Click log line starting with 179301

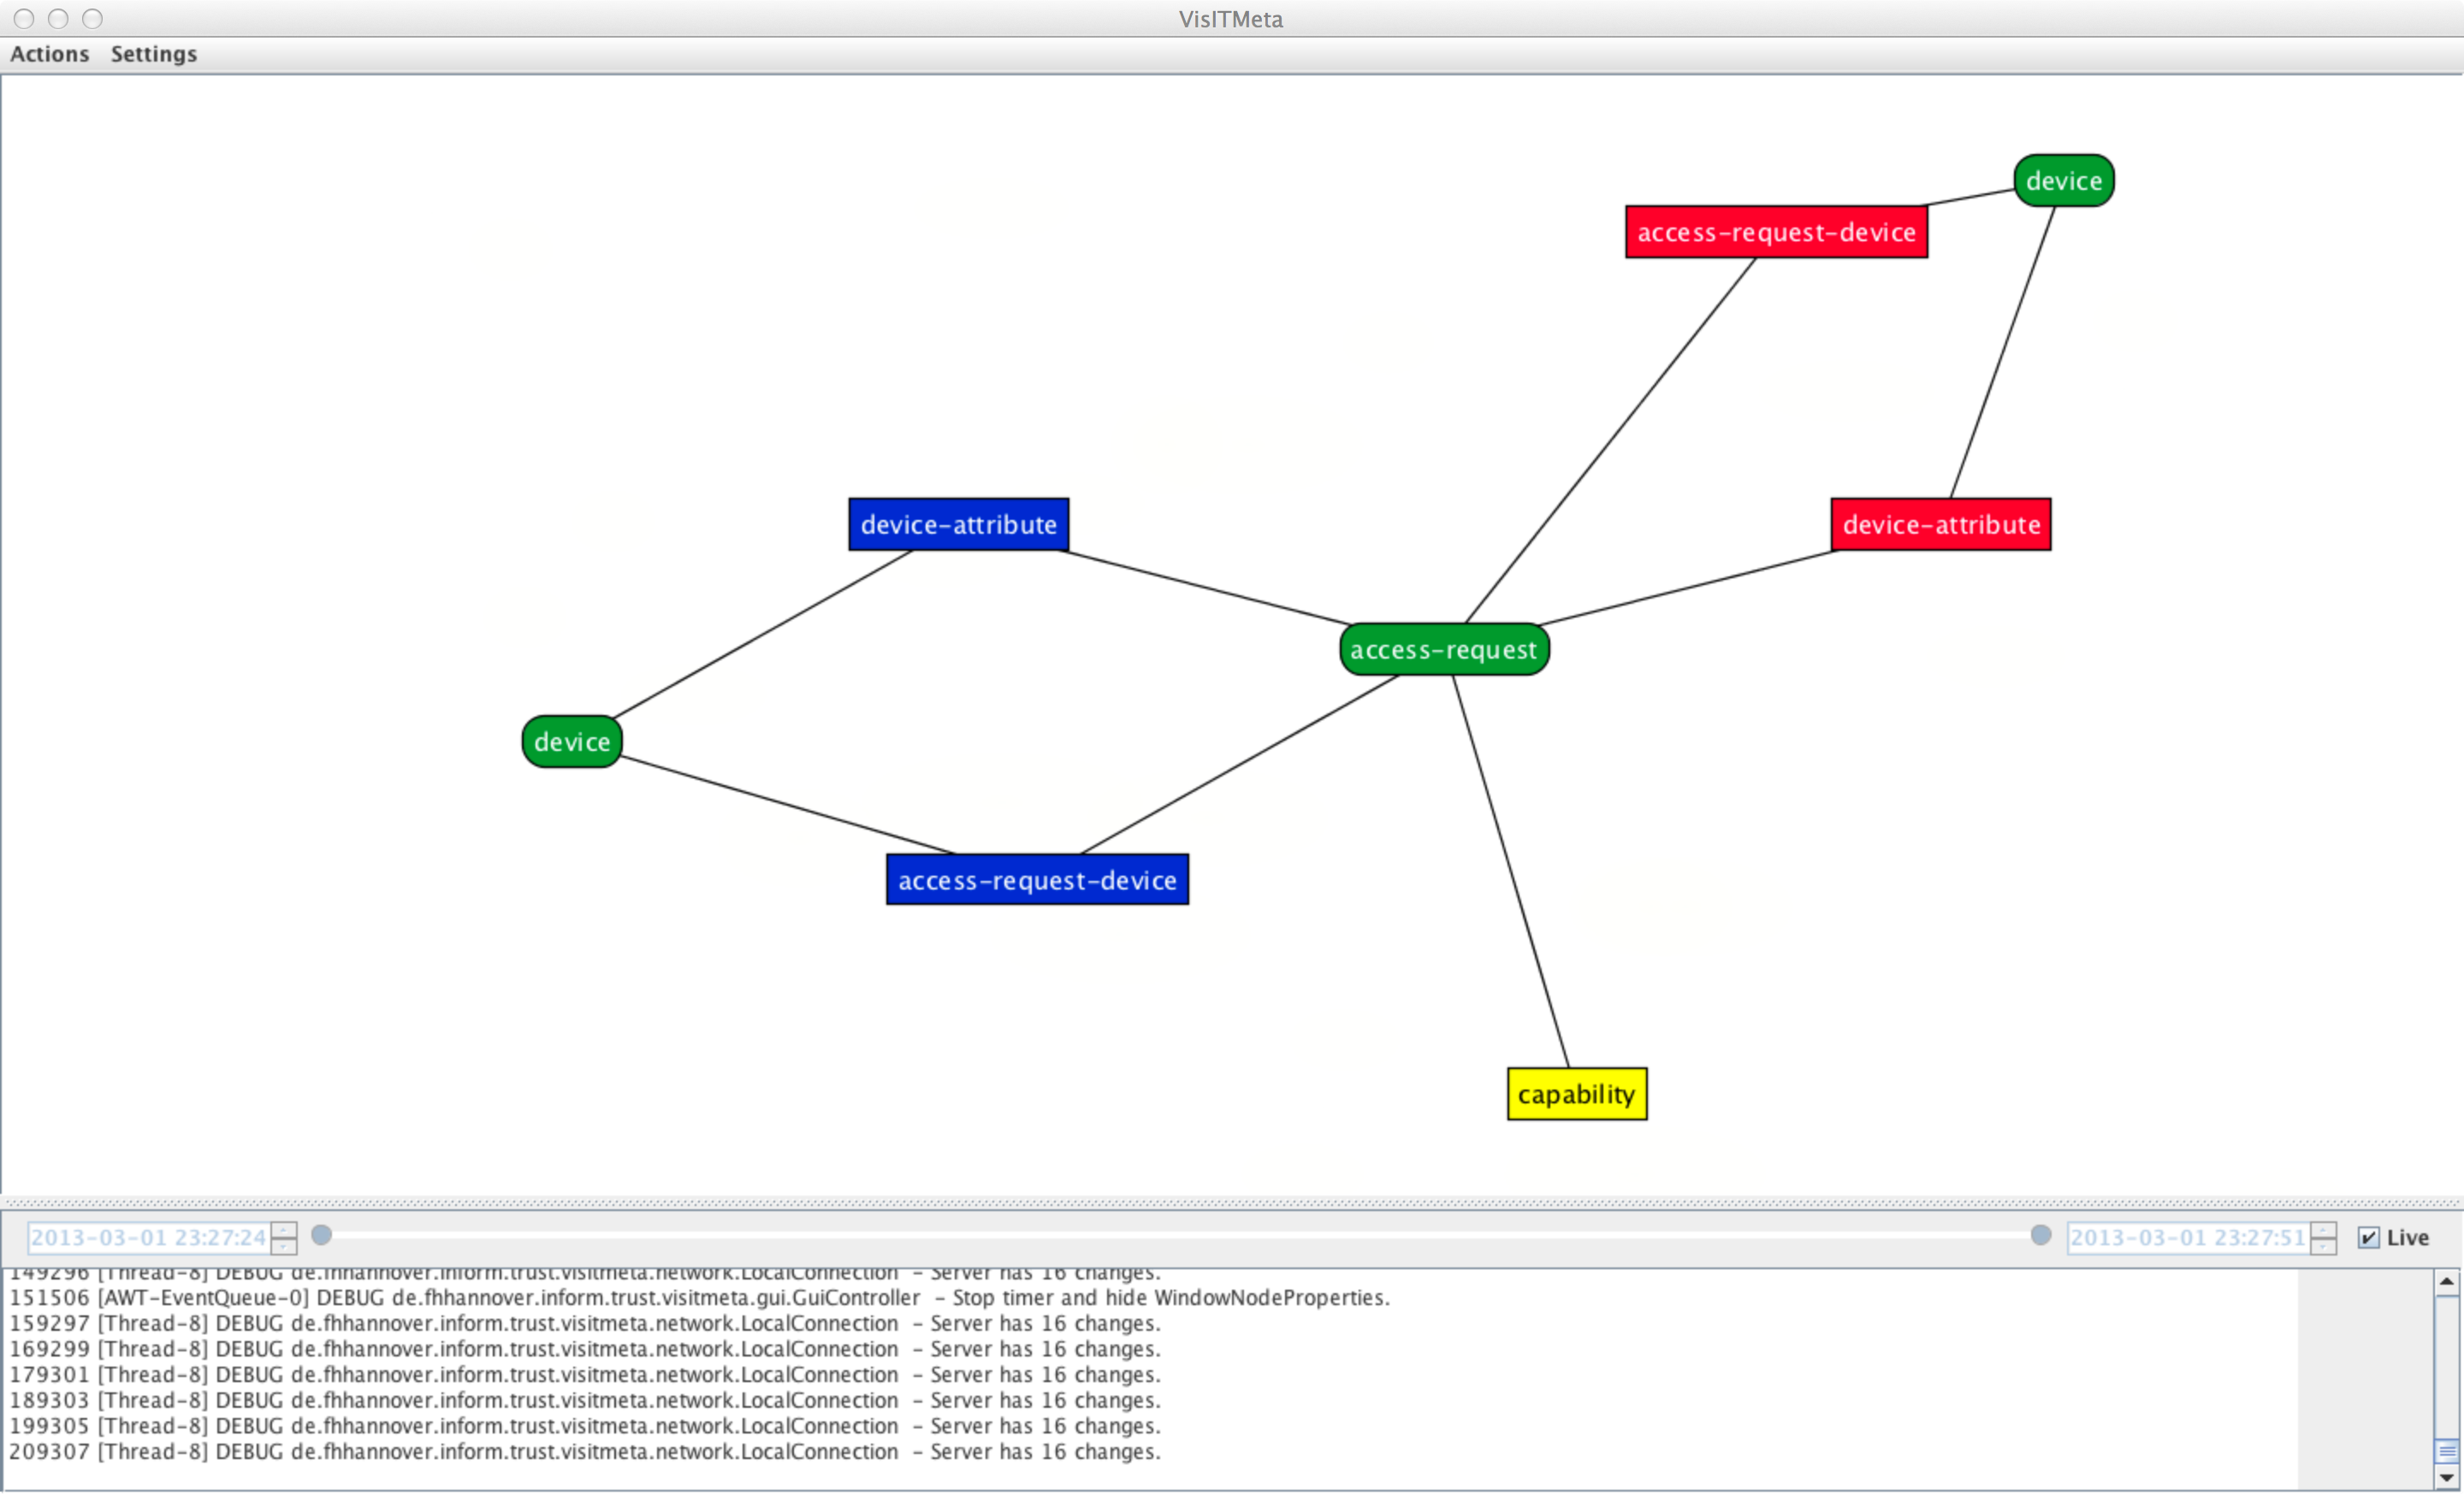[585, 1375]
